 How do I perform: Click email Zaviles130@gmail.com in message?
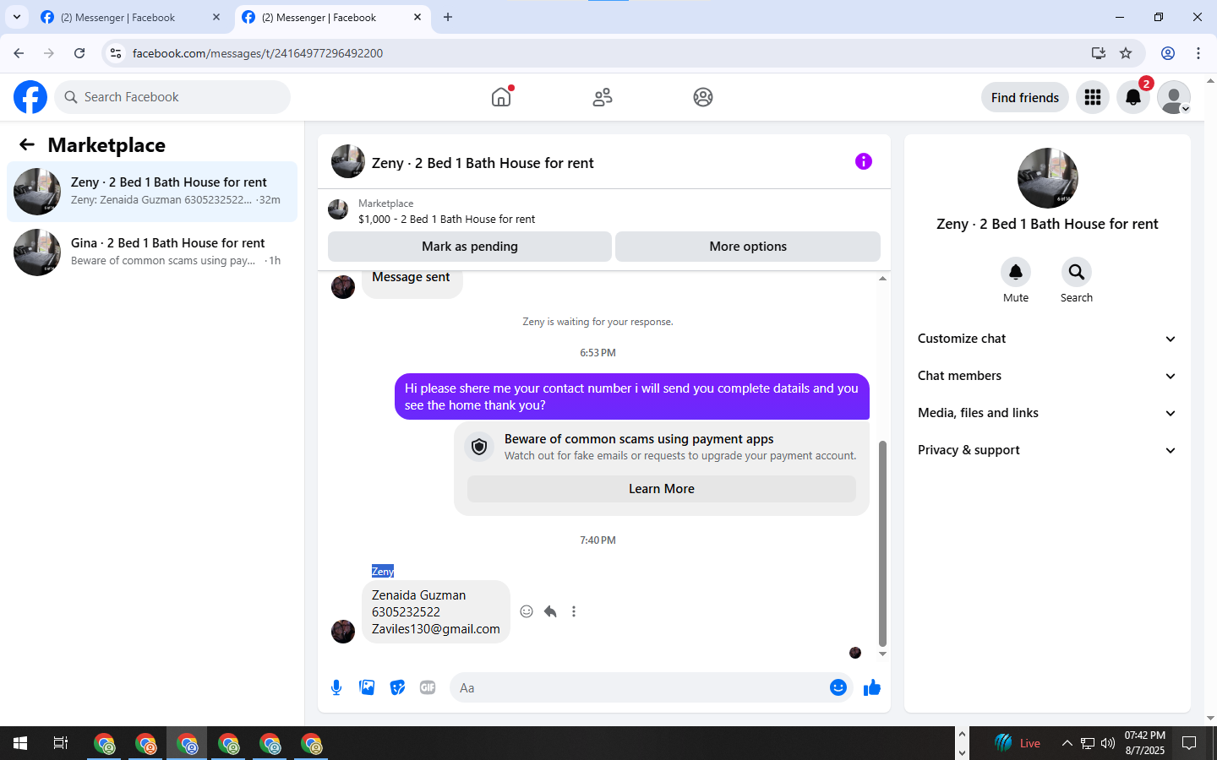(436, 629)
